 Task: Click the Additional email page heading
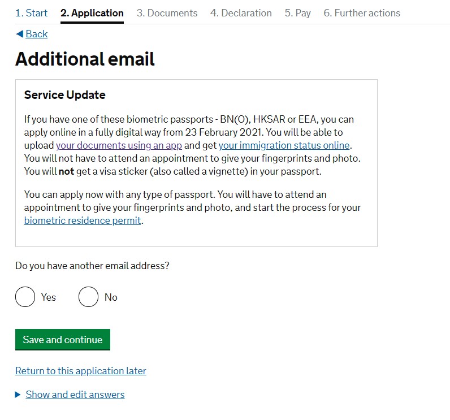click(85, 59)
